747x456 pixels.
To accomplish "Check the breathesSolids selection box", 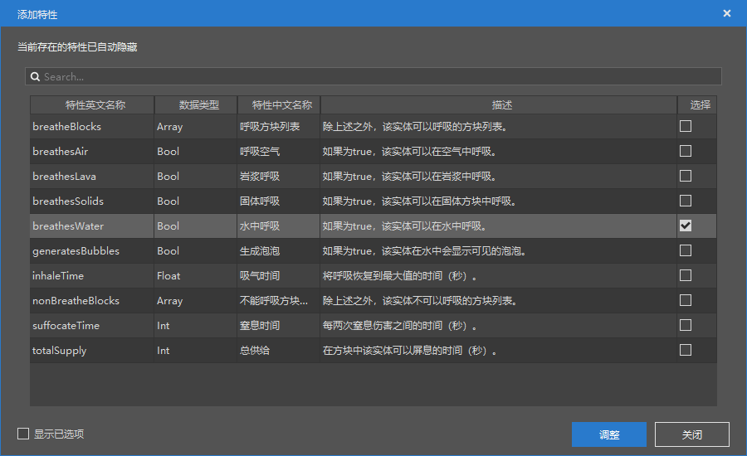I will [685, 201].
